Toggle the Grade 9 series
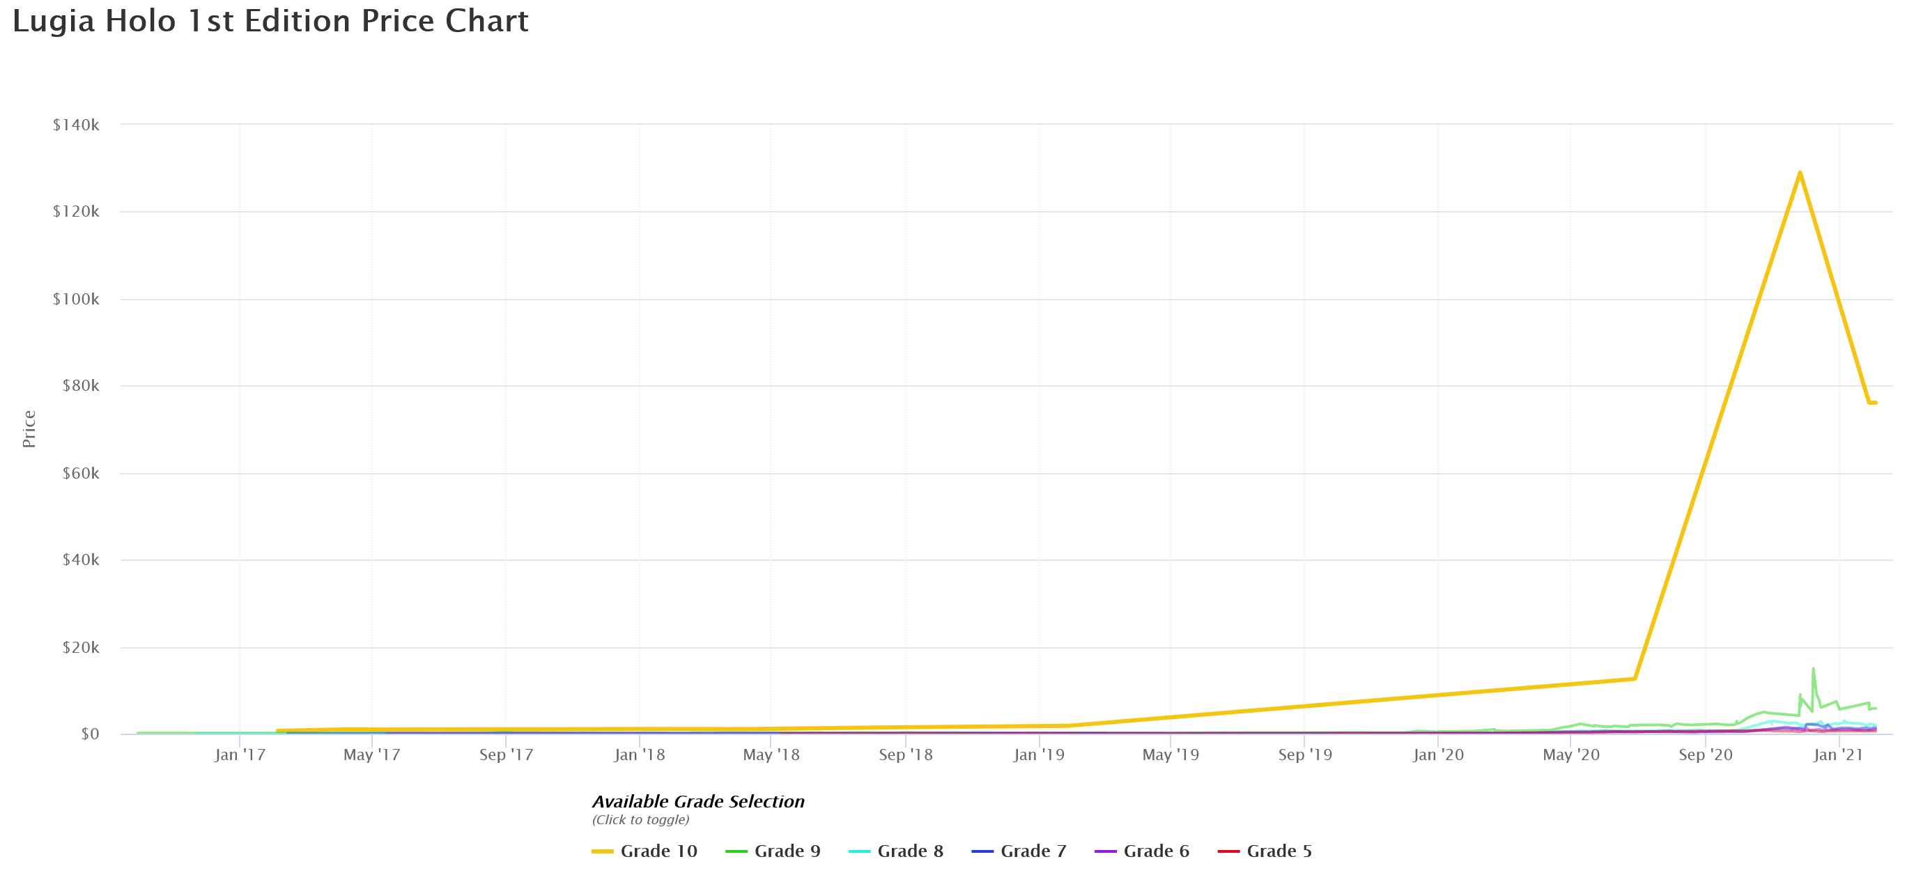Screen dimensions: 1930x873 point(773,851)
